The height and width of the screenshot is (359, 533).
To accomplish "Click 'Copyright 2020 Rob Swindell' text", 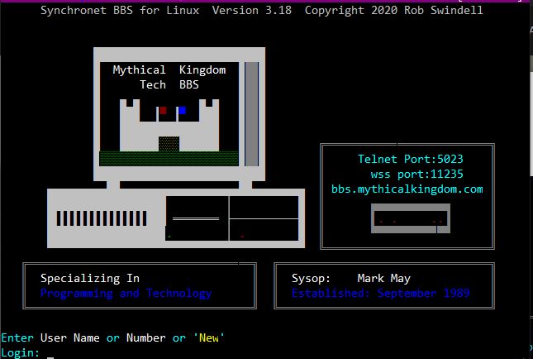I will [393, 10].
